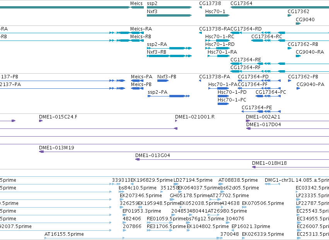Open the CG17364-PF protein label
329x240 pixels.
pyautogui.click(x=252, y=85)
